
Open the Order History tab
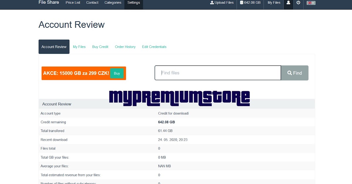point(125,47)
